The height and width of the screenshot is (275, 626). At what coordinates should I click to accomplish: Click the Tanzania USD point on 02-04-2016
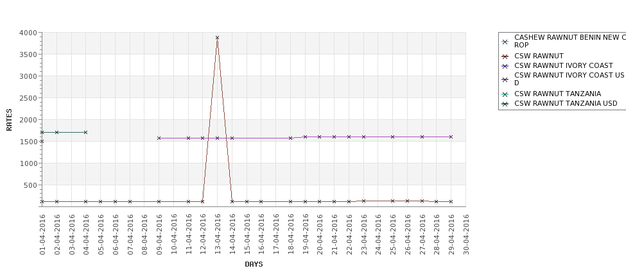click(57, 132)
